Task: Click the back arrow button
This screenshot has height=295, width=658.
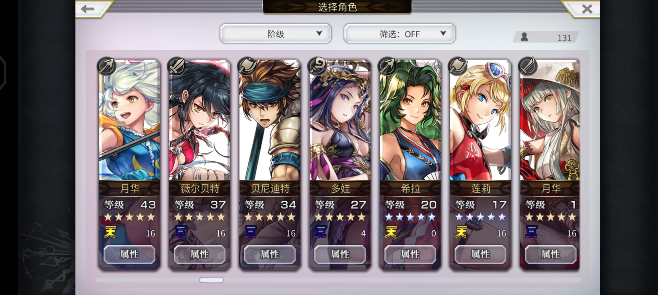Action: click(88, 9)
